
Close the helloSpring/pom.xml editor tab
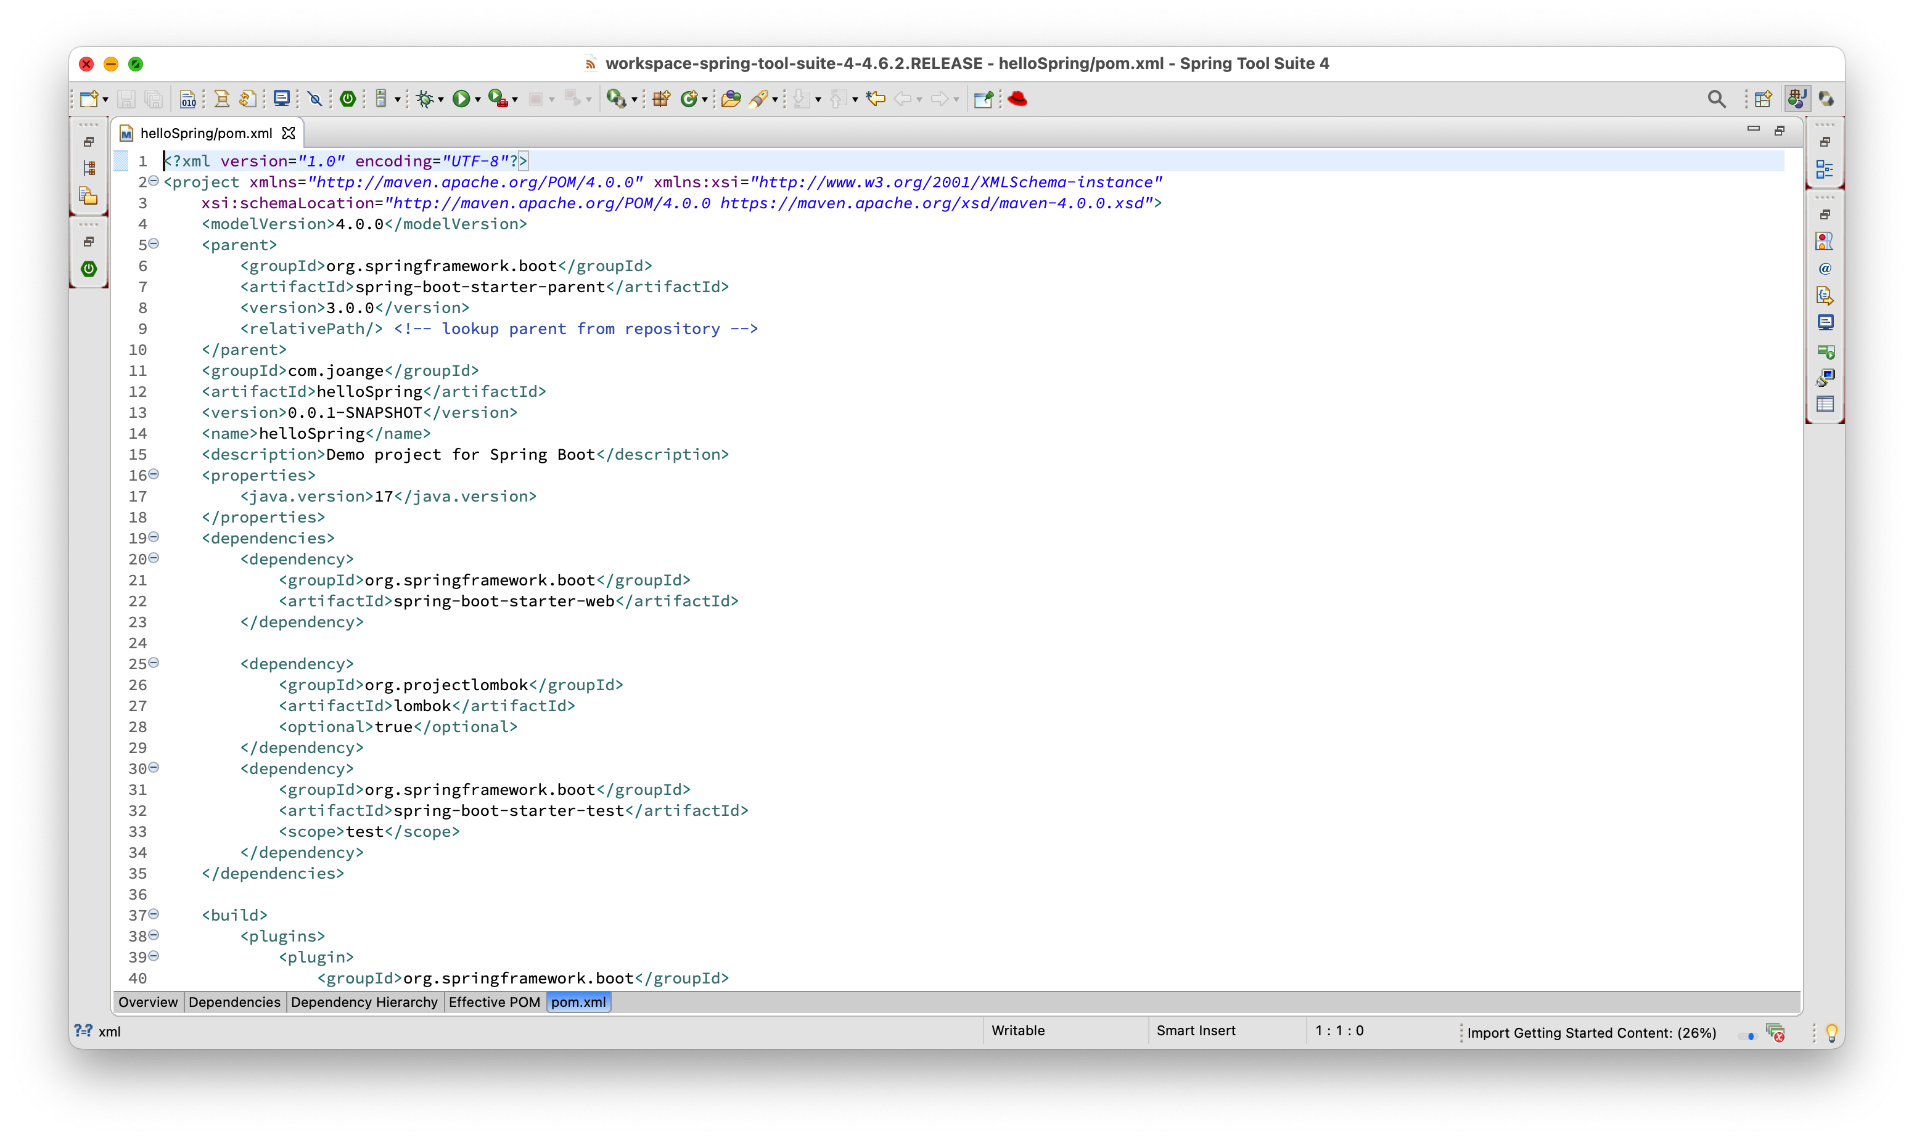[x=288, y=133]
